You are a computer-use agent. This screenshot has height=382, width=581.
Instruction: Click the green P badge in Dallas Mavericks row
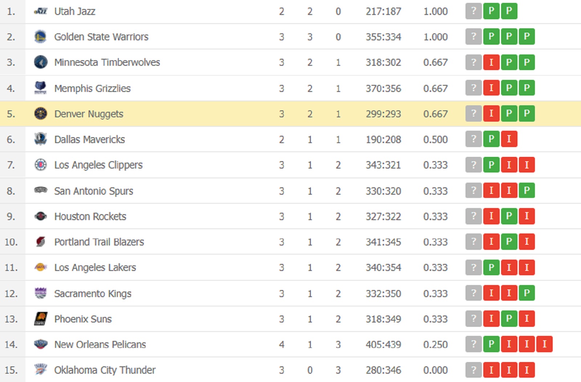pos(491,139)
